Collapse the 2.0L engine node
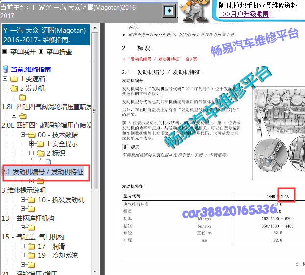 (14, 115)
